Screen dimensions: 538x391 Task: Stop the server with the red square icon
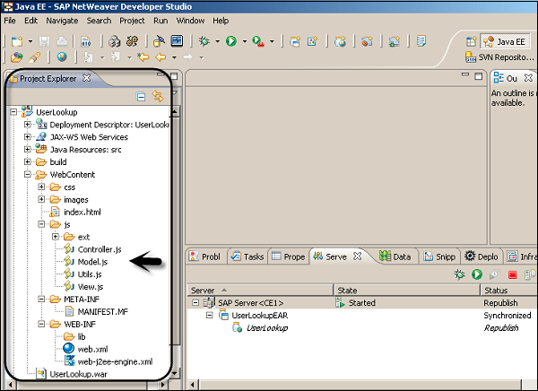pyautogui.click(x=513, y=274)
